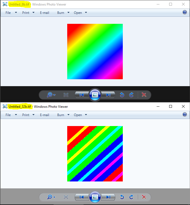Open Print menu in Untitled_8b.tif window
The height and width of the screenshot is (205, 190).
coord(26,13)
